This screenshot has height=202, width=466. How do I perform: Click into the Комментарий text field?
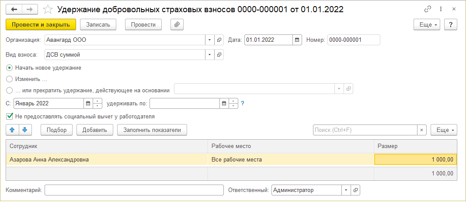pos(134,190)
